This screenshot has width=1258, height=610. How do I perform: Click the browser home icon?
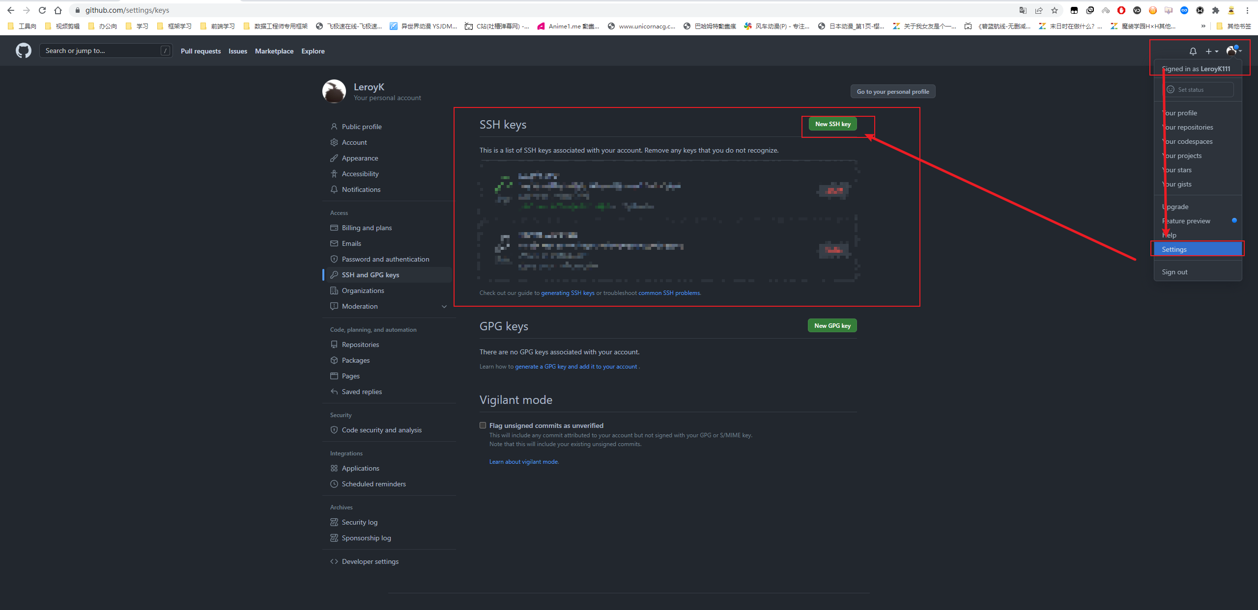[x=58, y=10]
